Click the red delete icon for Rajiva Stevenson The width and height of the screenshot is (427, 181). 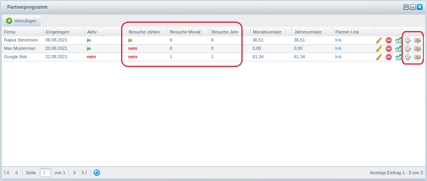(389, 40)
